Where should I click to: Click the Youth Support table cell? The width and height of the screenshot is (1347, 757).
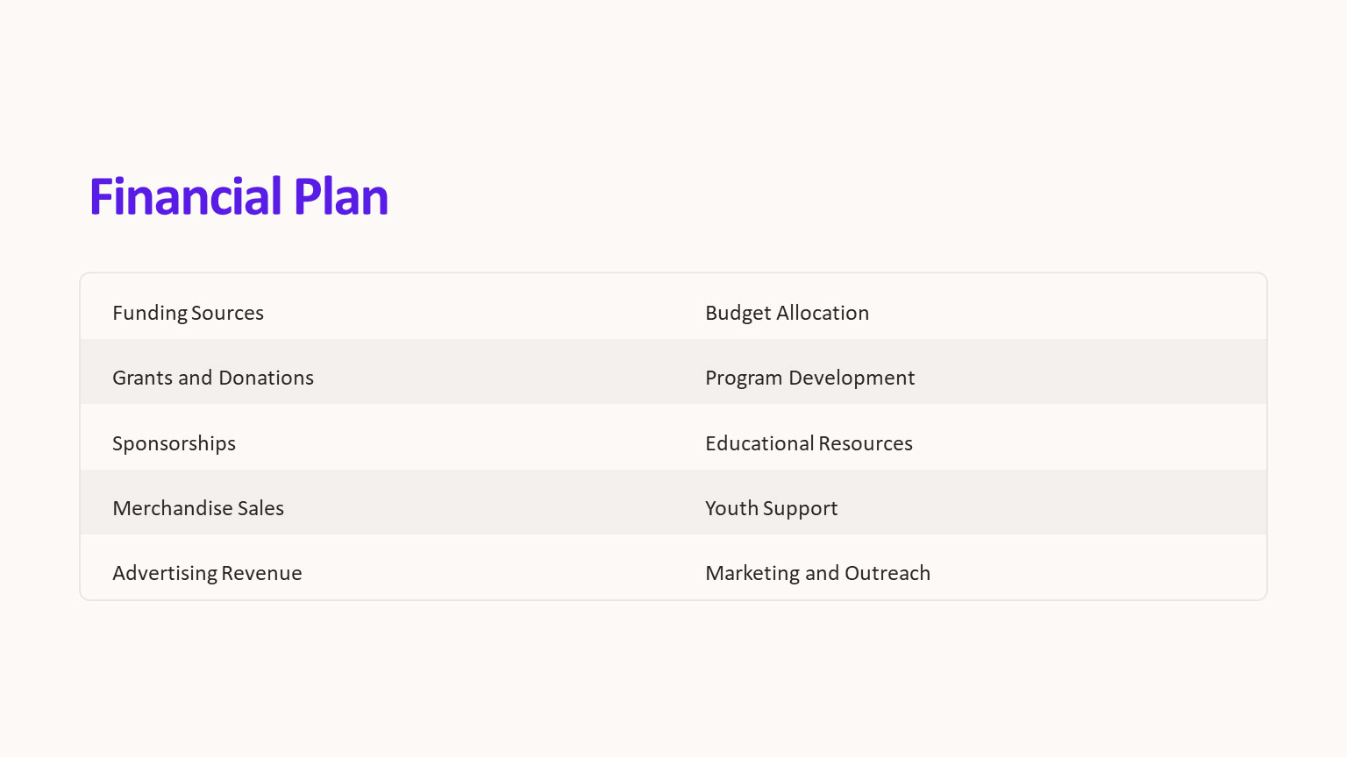point(771,508)
